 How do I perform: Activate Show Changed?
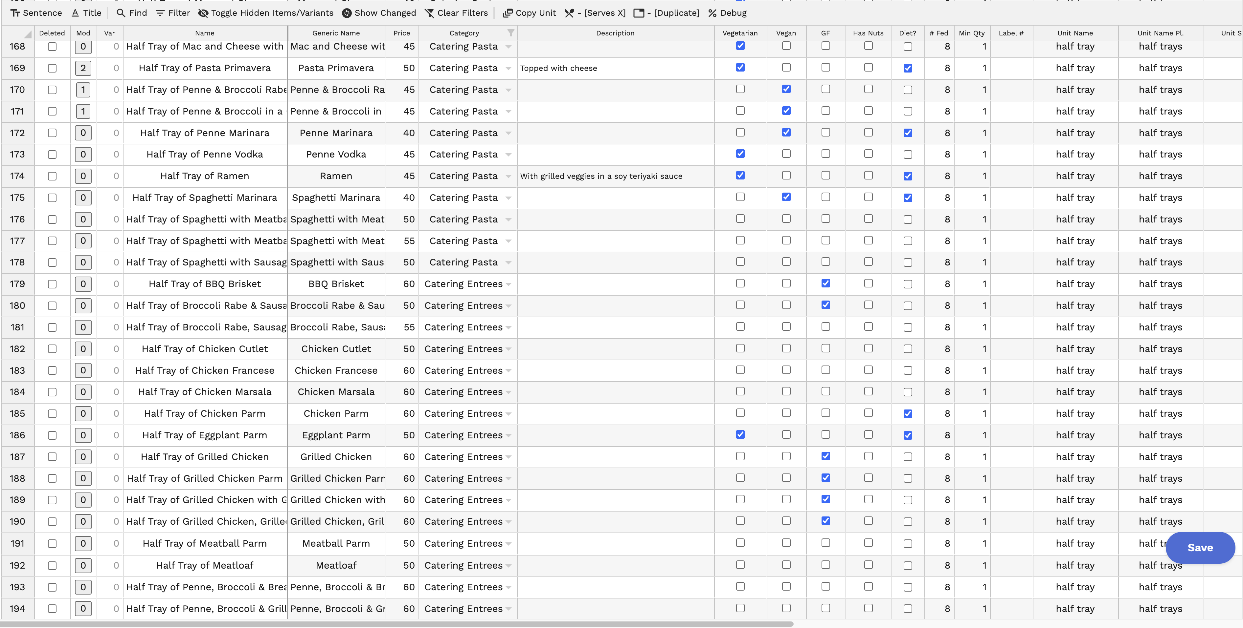coord(347,13)
